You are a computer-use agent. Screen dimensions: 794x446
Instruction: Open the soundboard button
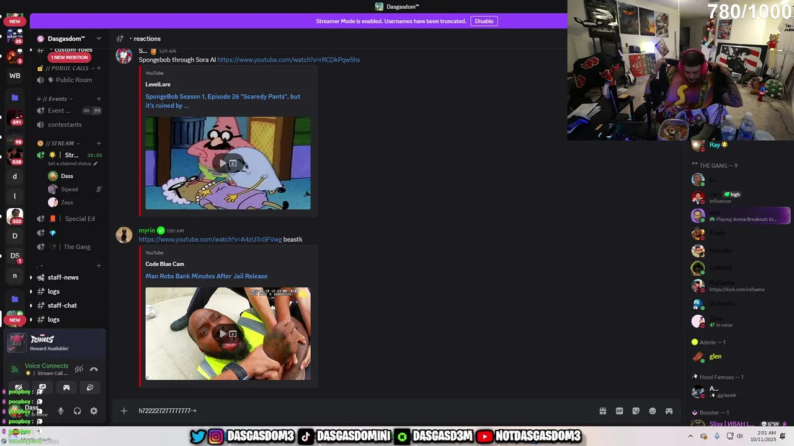pos(90,387)
